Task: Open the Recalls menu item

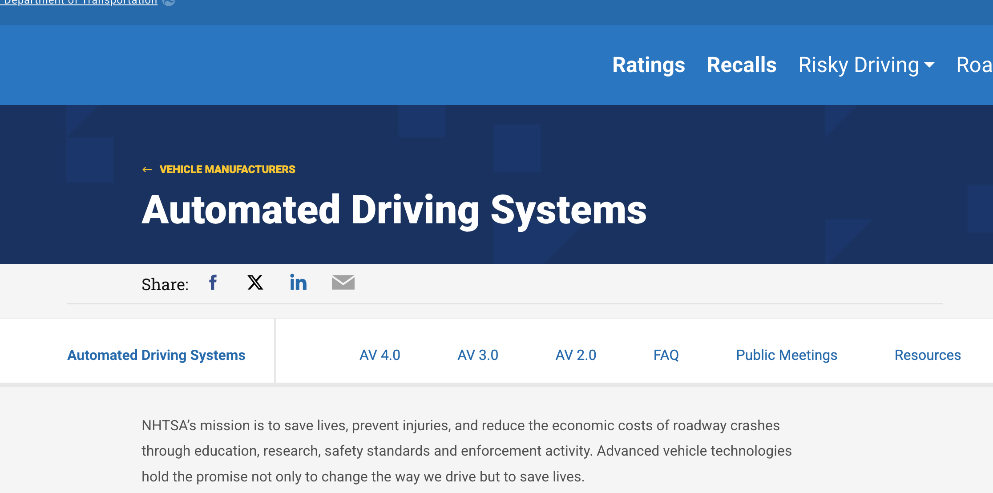Action: 742,65
